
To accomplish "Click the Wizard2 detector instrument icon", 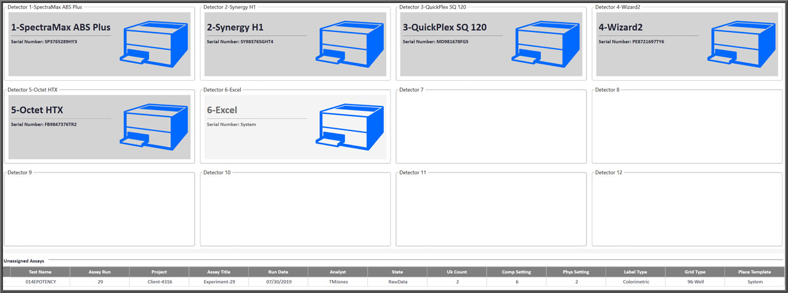I will 741,44.
